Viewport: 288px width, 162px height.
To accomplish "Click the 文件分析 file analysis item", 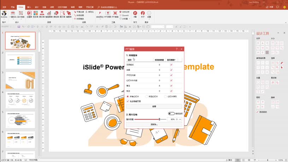I will [124, 12].
